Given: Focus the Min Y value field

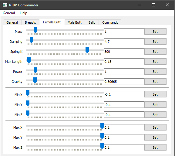Looking at the screenshot, I should (124, 104).
